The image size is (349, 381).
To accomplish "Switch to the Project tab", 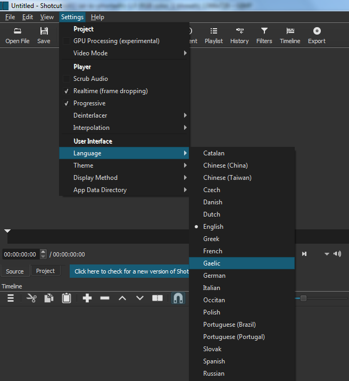I will click(x=45, y=271).
